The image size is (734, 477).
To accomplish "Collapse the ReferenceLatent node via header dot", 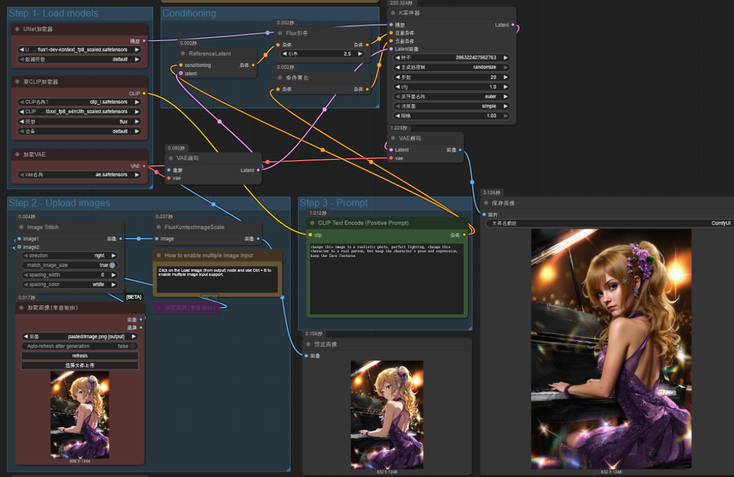I will click(x=183, y=54).
